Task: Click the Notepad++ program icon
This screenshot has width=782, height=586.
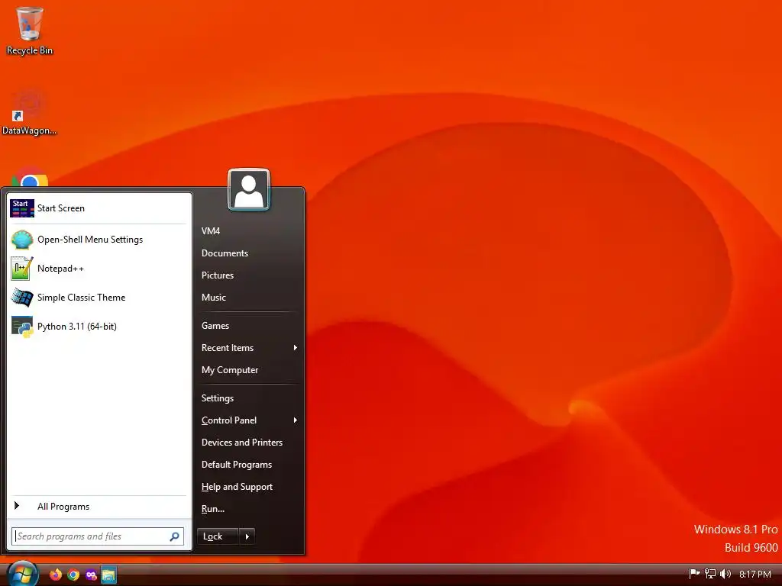Action: coord(22,269)
